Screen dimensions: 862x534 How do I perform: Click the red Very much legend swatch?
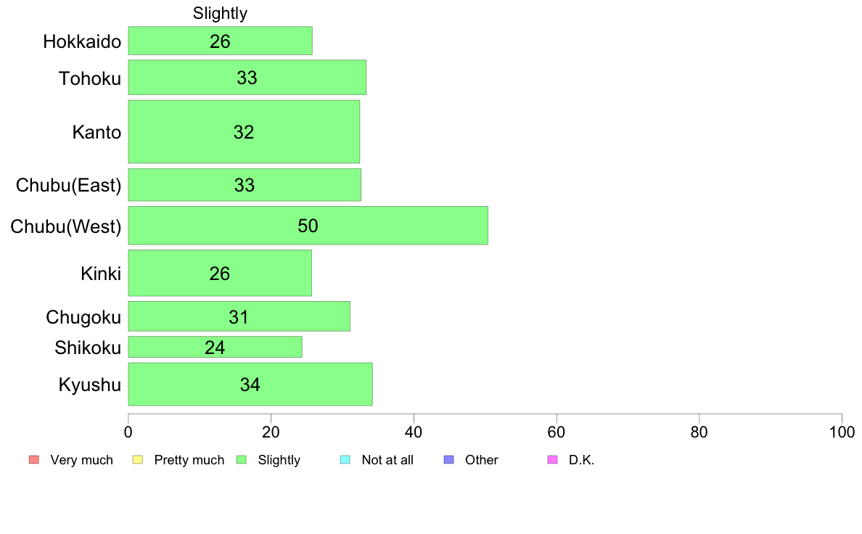click(34, 460)
